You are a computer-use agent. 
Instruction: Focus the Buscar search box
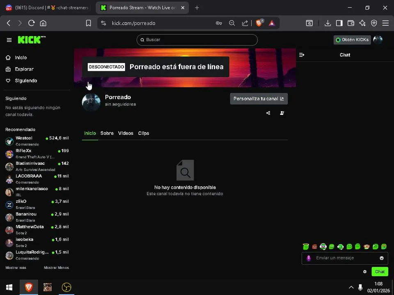[x=197, y=40]
